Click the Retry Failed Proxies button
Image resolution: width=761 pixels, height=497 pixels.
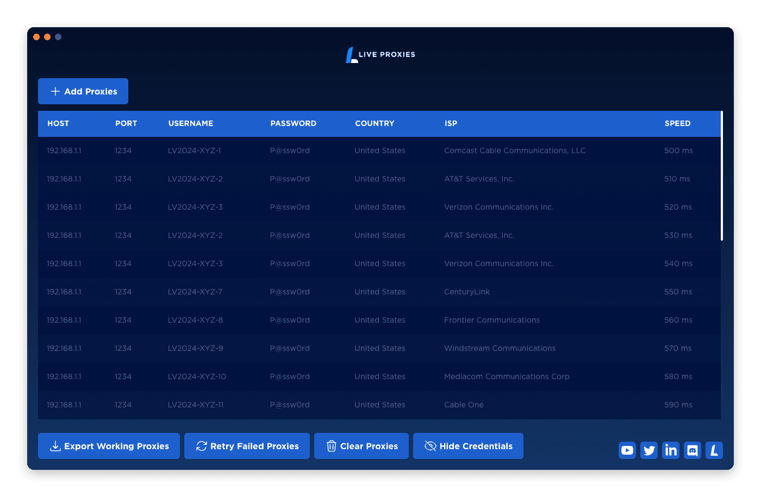(247, 446)
